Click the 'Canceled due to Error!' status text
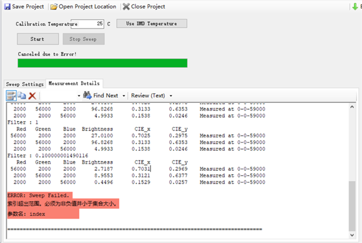This screenshot has width=362, height=243. point(47,54)
